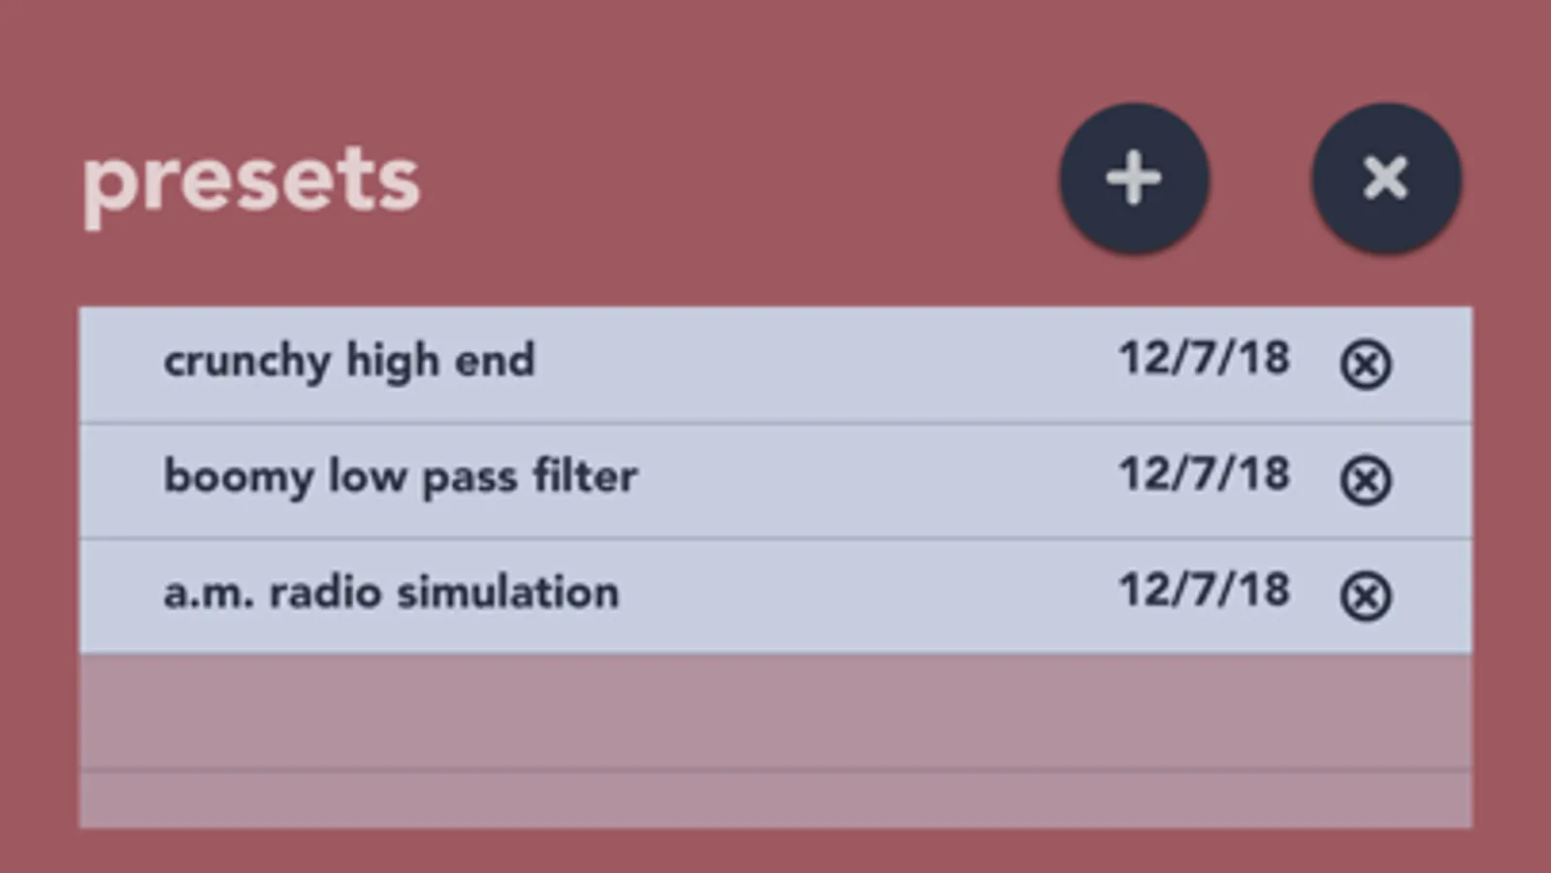This screenshot has width=1551, height=873.
Task: Load the a.m. radio simulation preset
Action: [391, 593]
